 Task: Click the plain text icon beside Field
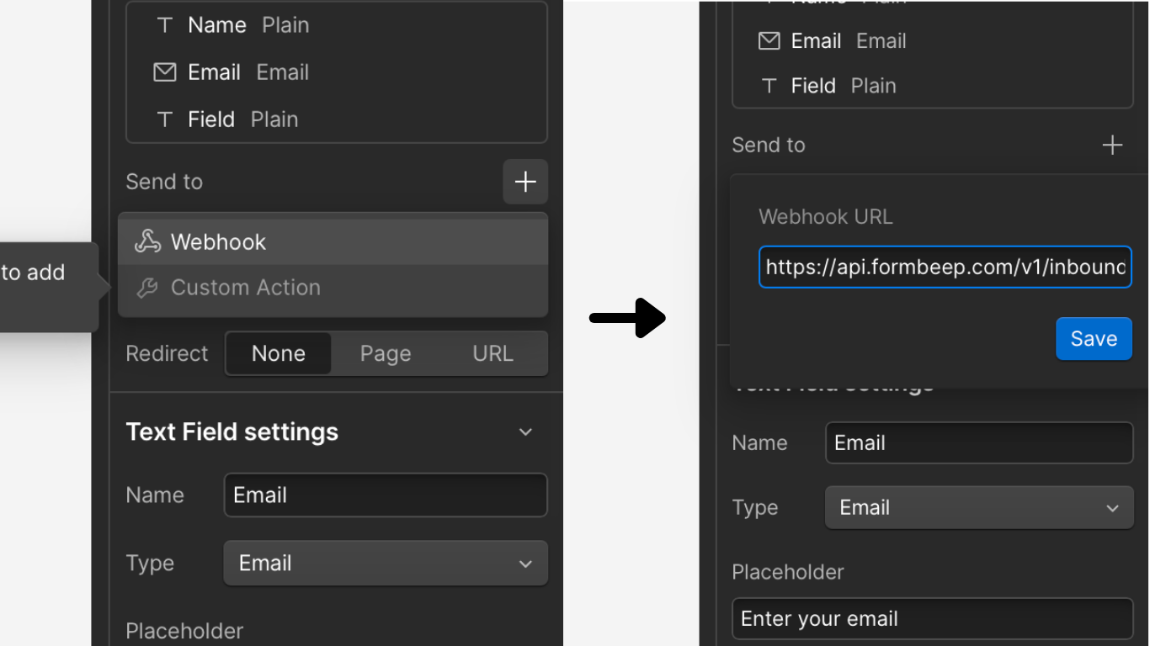(x=165, y=119)
